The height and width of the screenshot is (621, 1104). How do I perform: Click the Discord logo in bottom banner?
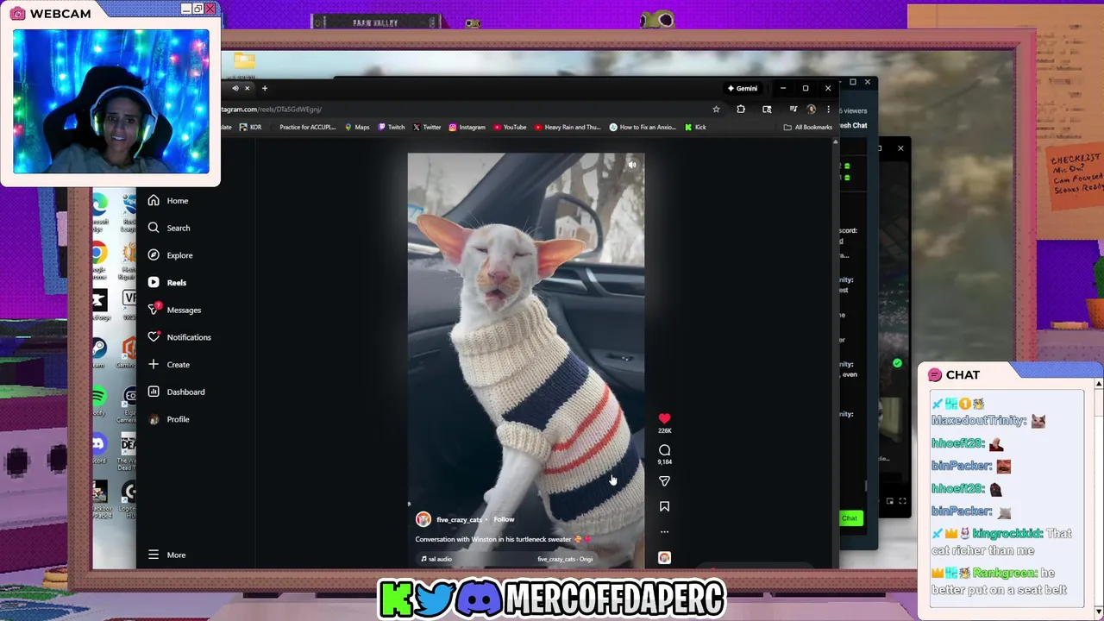pyautogui.click(x=480, y=598)
